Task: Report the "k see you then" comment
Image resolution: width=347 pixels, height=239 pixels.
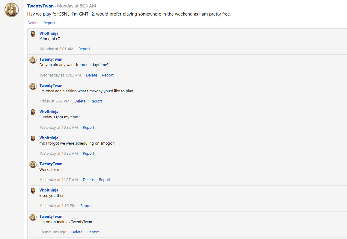Action: click(x=86, y=206)
